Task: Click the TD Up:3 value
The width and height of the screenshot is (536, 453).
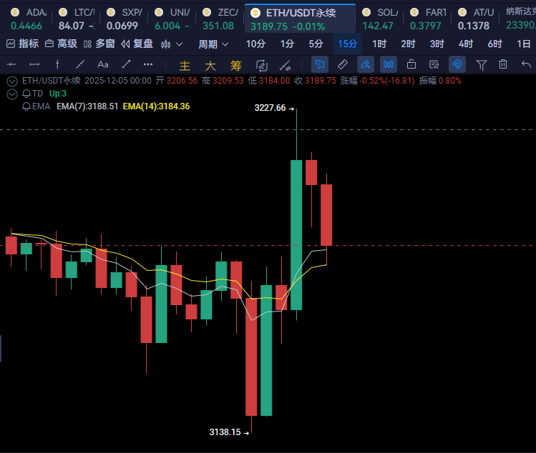Action: [58, 94]
